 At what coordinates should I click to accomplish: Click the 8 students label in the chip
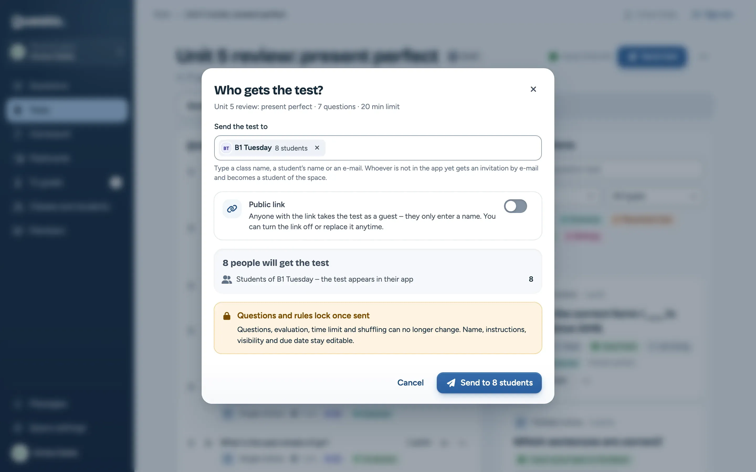tap(291, 148)
